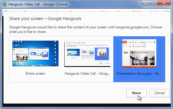
Task: Click the Hangouts icon in title bar
Action: (x=5, y=4)
